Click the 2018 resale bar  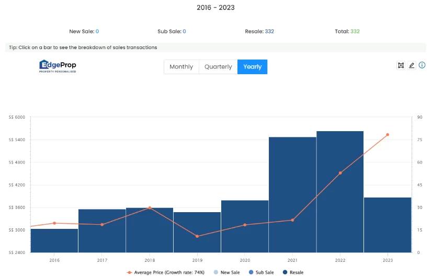pyautogui.click(x=150, y=230)
